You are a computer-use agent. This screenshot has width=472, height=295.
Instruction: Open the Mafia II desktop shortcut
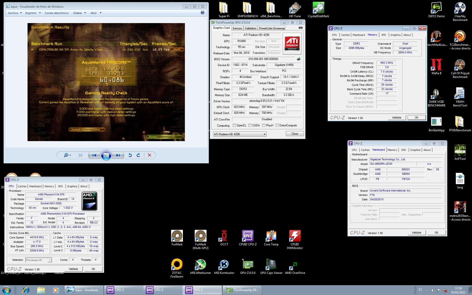tap(436, 65)
